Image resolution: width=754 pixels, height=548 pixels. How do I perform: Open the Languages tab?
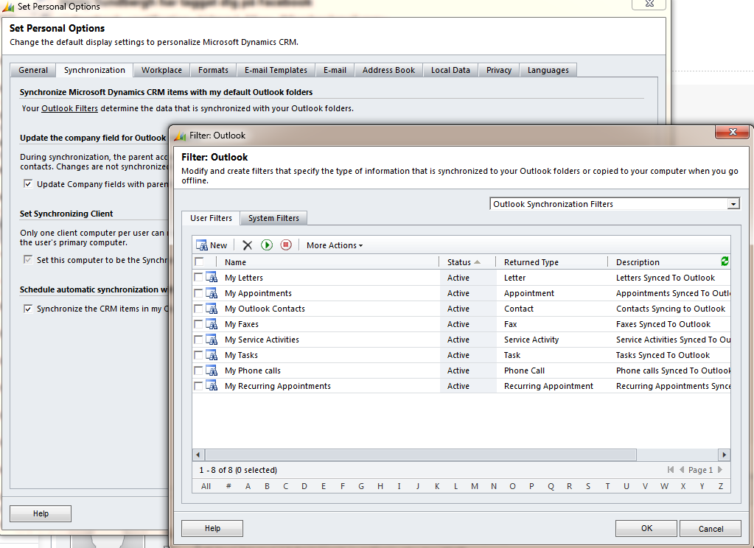coord(548,70)
